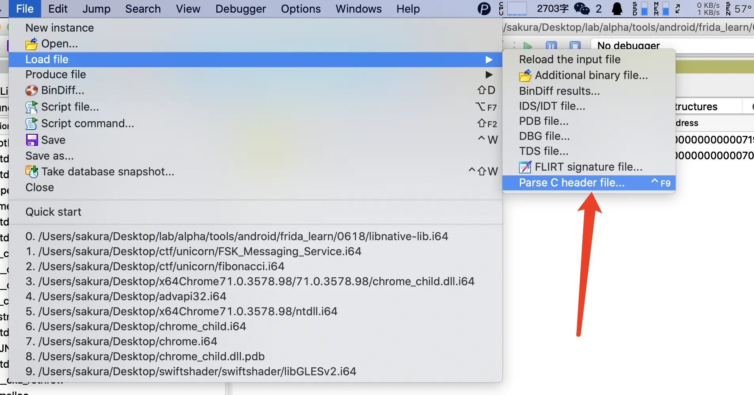Click the BinDiff lifebuoy icon

[32, 90]
